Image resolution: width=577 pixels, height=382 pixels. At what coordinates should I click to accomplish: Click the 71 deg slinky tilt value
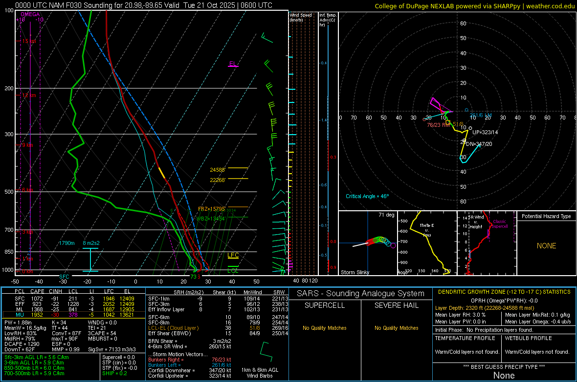tap(386, 215)
